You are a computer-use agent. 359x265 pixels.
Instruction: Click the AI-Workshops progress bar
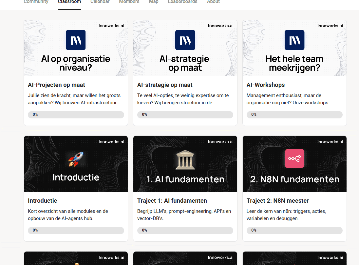click(294, 114)
